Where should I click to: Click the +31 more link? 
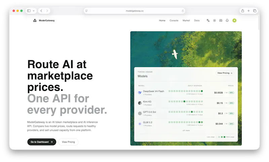coord(186,130)
